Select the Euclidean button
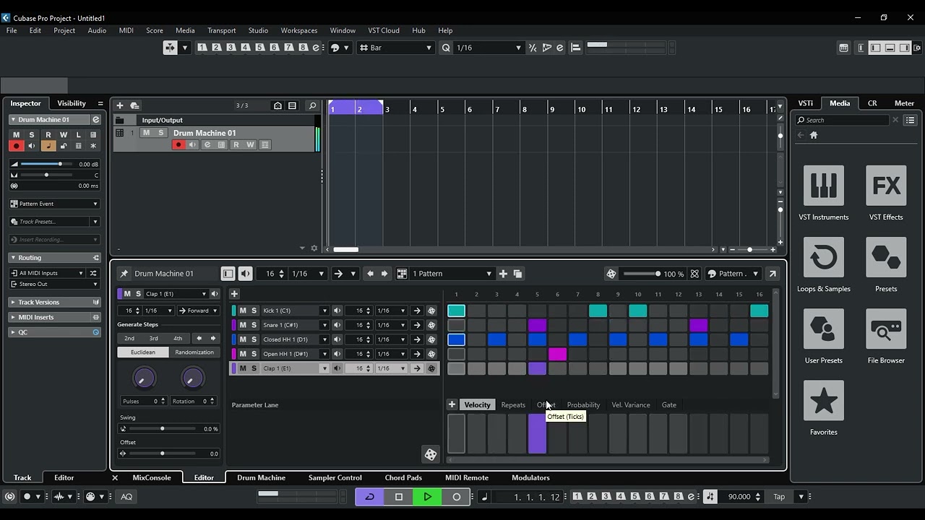925x520 pixels. pos(143,352)
